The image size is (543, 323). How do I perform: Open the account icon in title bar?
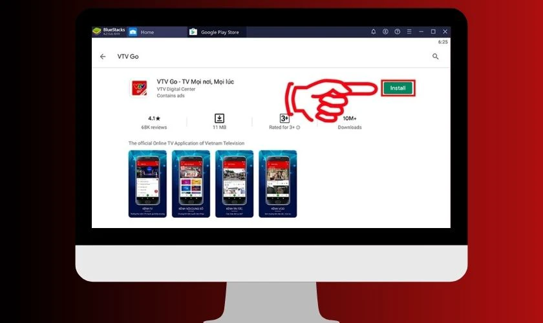385,32
